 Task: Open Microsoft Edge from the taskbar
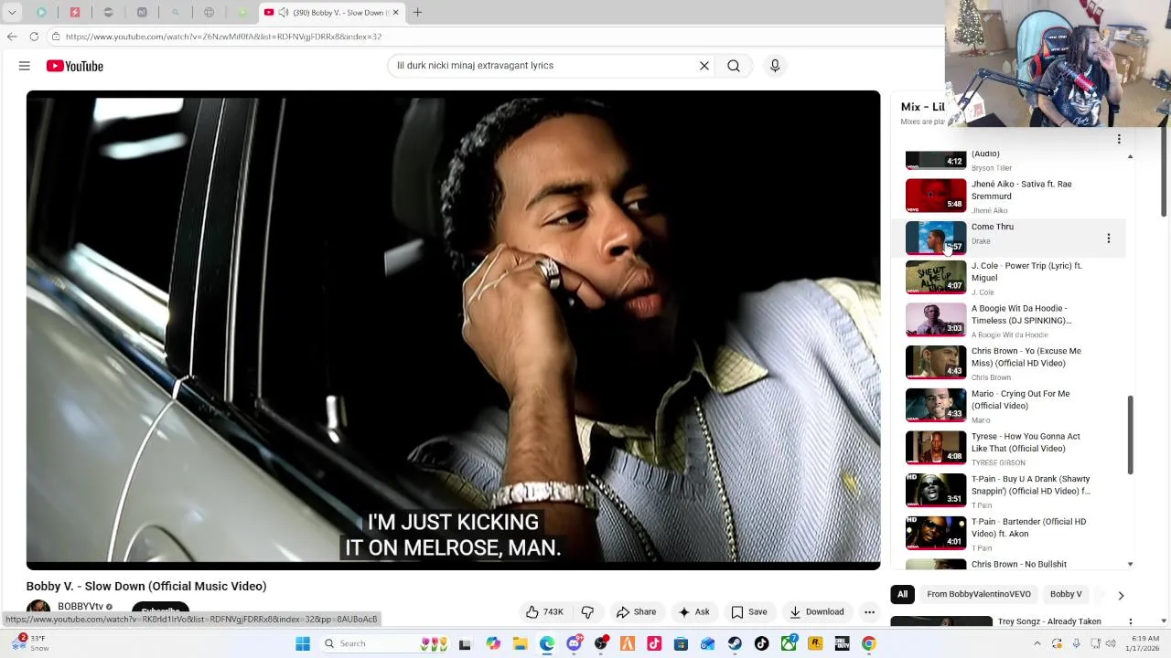point(547,643)
